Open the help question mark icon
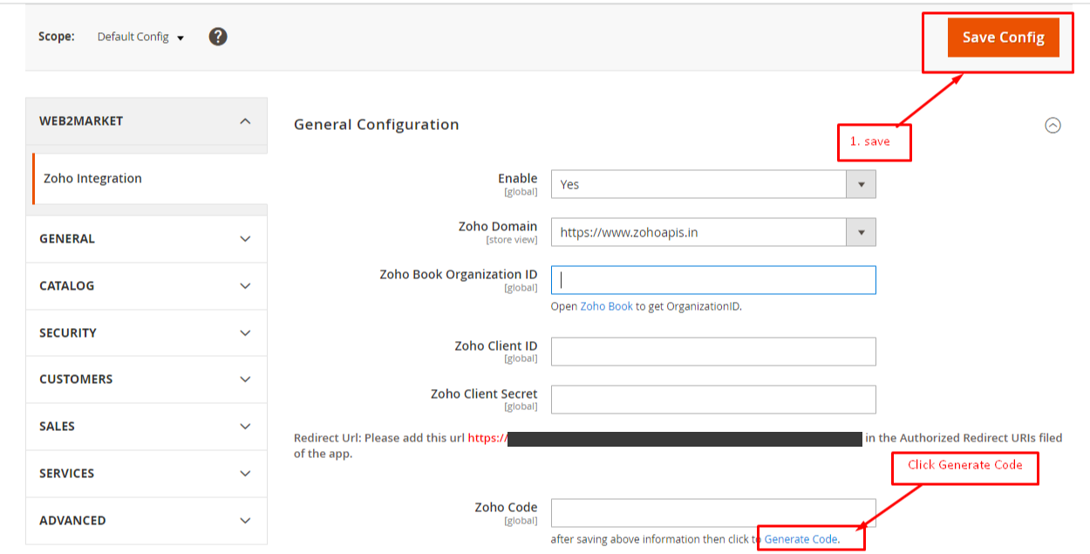1090x554 pixels. [218, 37]
